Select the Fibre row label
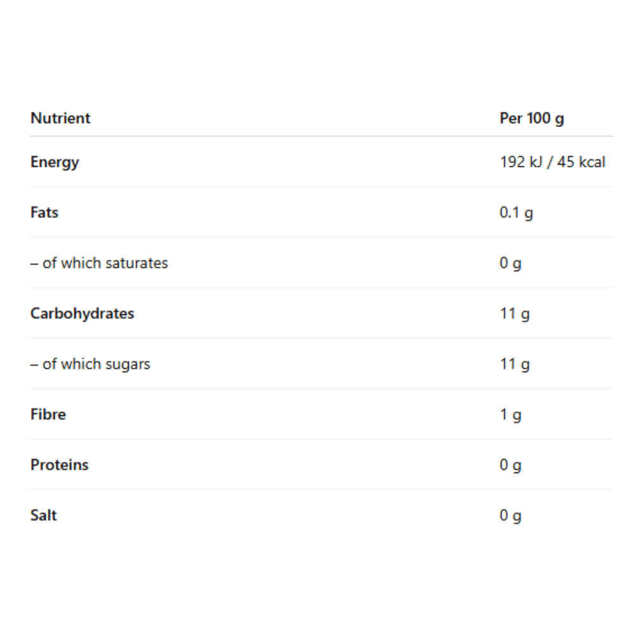The width and height of the screenshot is (635, 635). [x=48, y=414]
